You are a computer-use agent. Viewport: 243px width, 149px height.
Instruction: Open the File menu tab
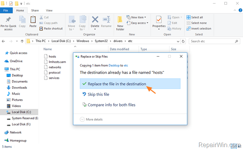coord(6,10)
